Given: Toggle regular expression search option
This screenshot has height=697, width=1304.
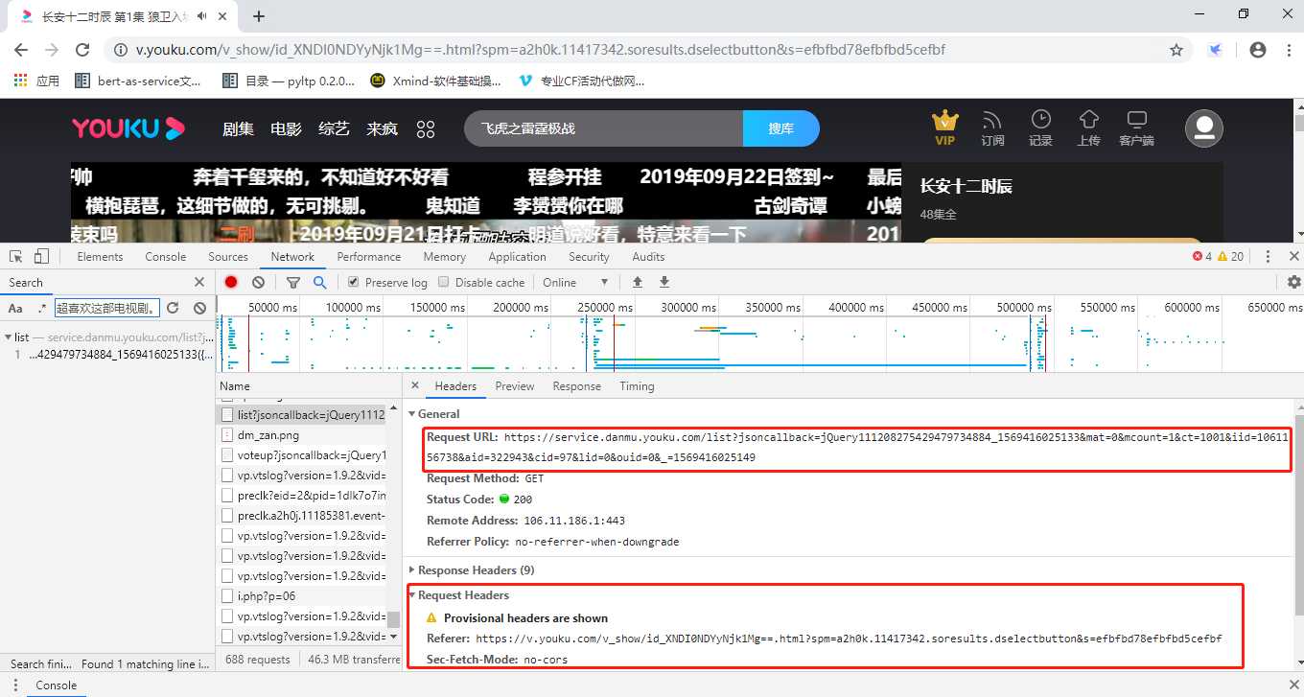Looking at the screenshot, I should [41, 308].
